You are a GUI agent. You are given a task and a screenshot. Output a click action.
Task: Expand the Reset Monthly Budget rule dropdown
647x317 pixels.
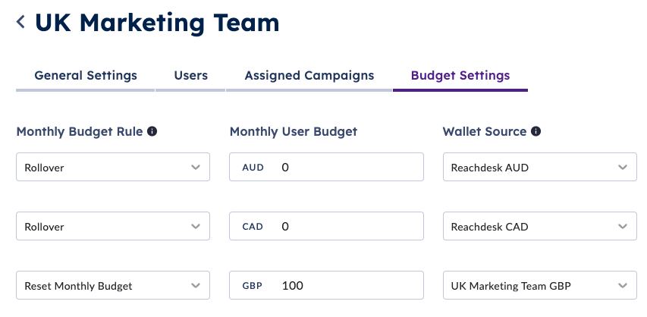[x=113, y=285]
